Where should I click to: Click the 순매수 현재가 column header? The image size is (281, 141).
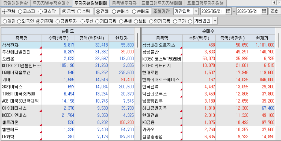coord(262,38)
